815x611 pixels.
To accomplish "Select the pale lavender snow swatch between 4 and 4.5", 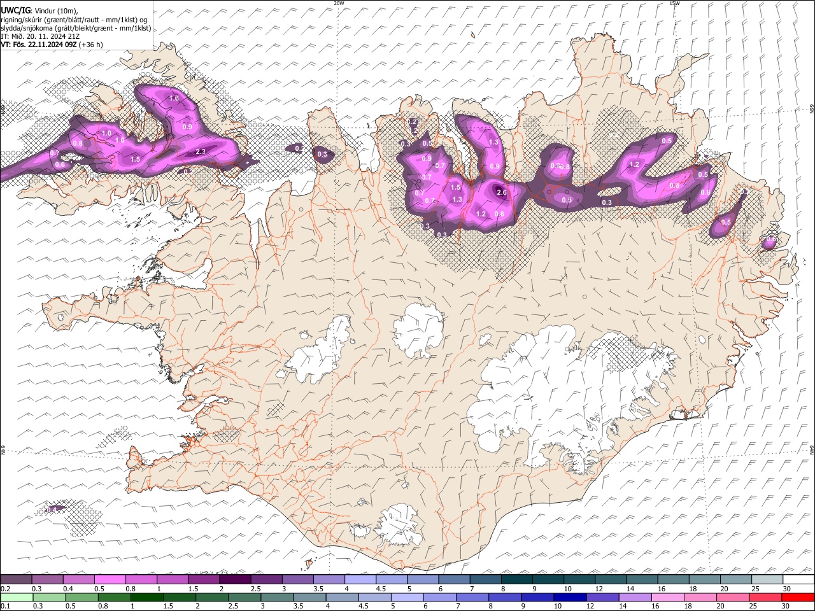I will 360,580.
